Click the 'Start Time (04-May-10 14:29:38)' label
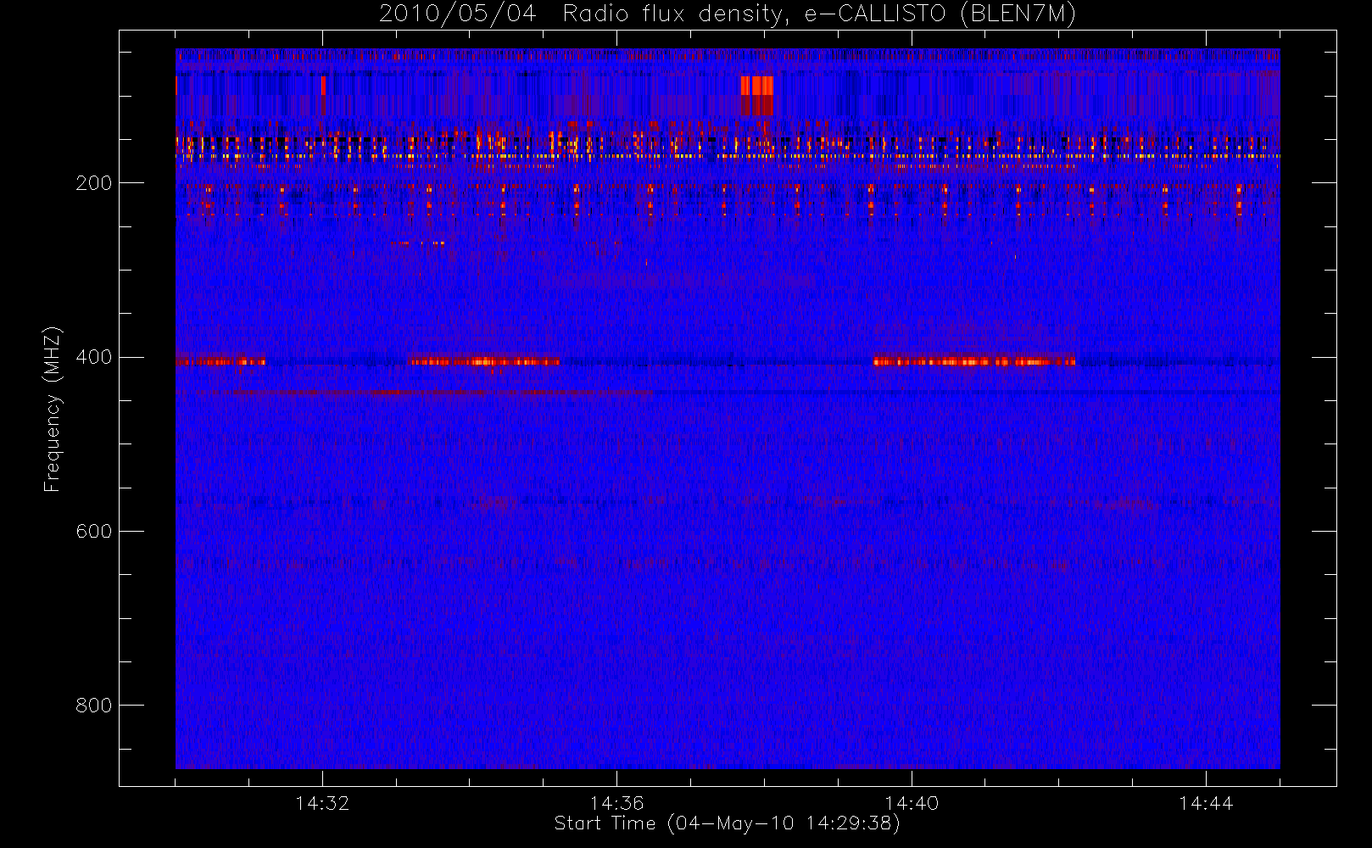 pyautogui.click(x=727, y=823)
